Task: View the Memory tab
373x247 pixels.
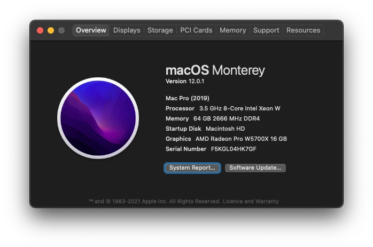Action: 232,30
